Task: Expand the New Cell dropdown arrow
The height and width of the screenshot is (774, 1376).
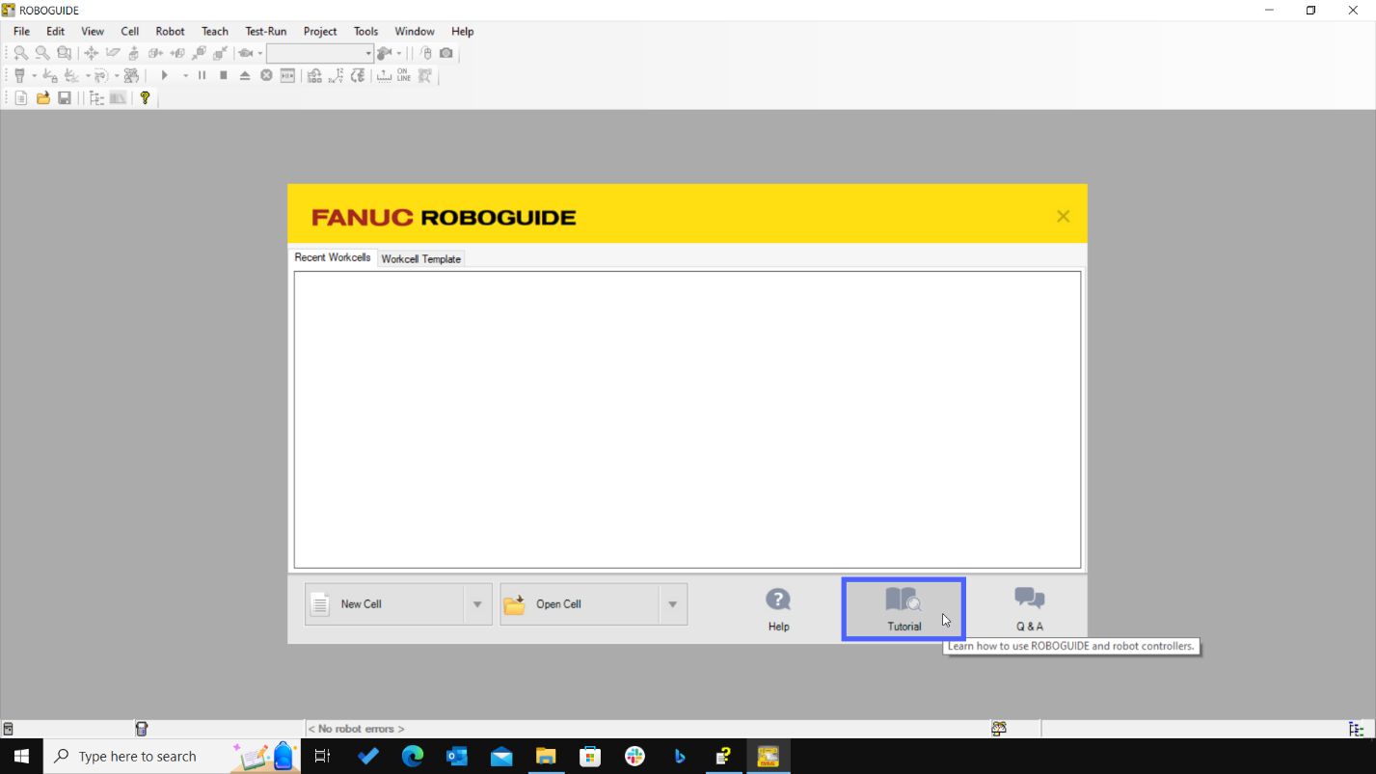Action: 477,604
